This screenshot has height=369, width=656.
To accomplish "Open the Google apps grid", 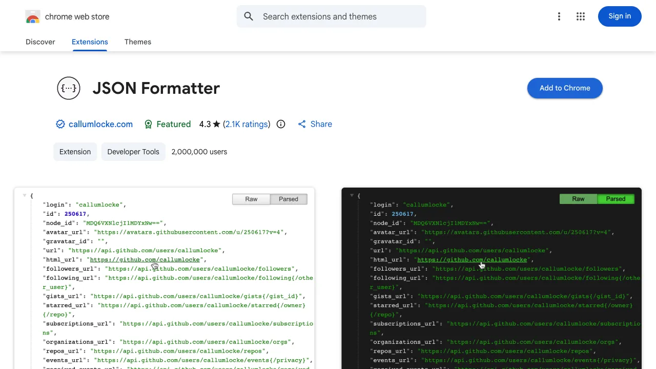I will 581,16.
